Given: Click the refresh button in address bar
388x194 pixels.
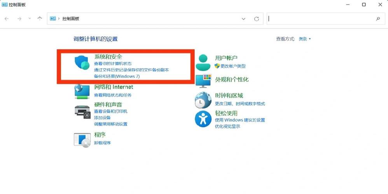Looking at the screenshot, I should tap(256, 19).
